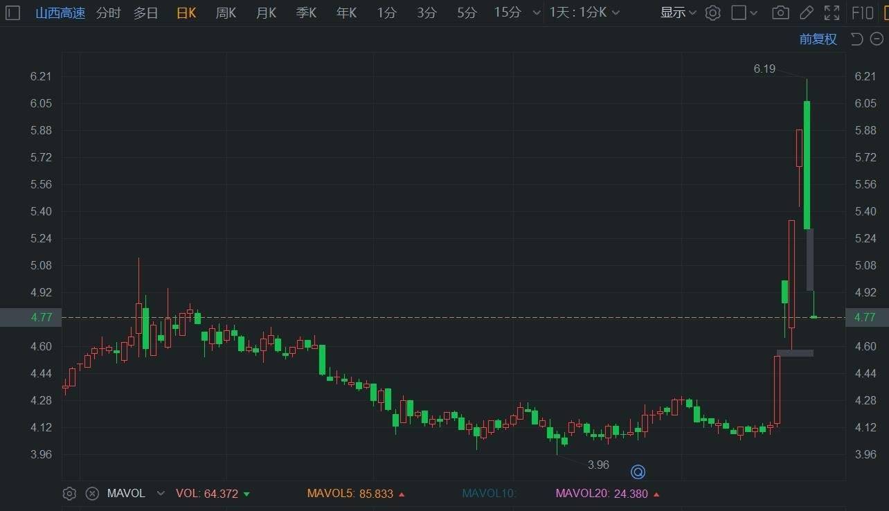Click the right axis 6.21 price label

865,76
